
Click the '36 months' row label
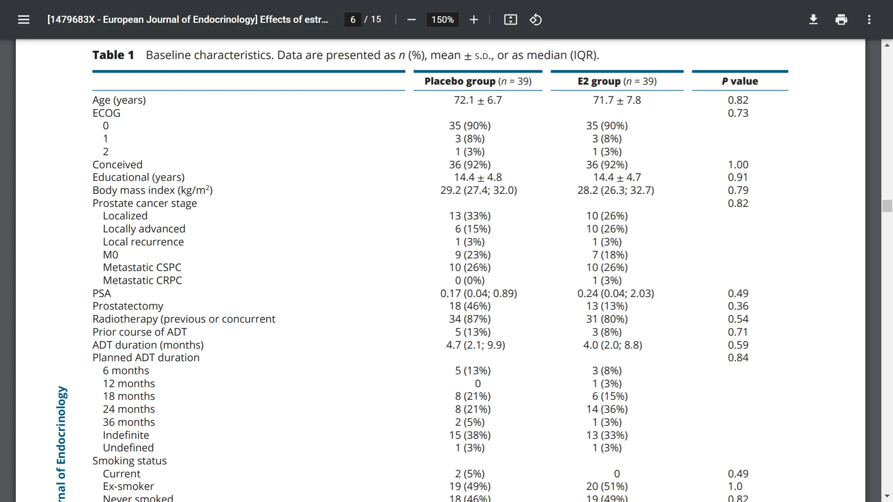129,422
